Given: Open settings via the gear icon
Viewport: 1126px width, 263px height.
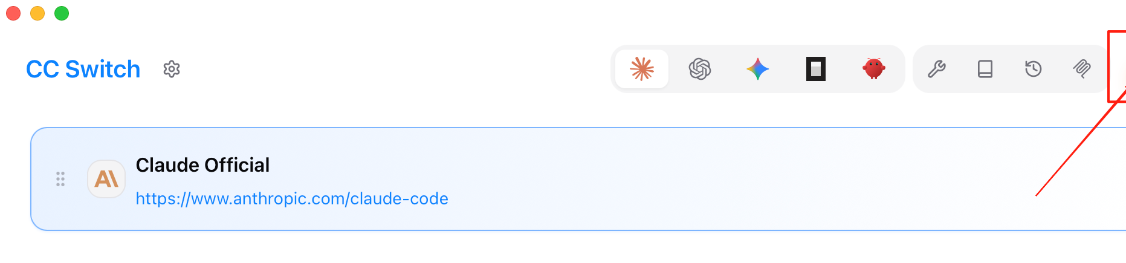Looking at the screenshot, I should click(x=172, y=70).
